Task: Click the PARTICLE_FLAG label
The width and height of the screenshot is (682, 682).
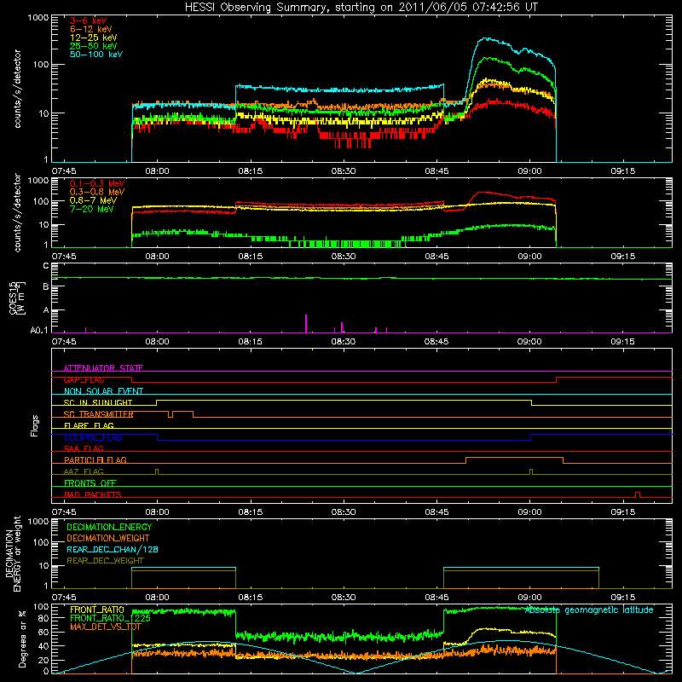Action: 95,459
